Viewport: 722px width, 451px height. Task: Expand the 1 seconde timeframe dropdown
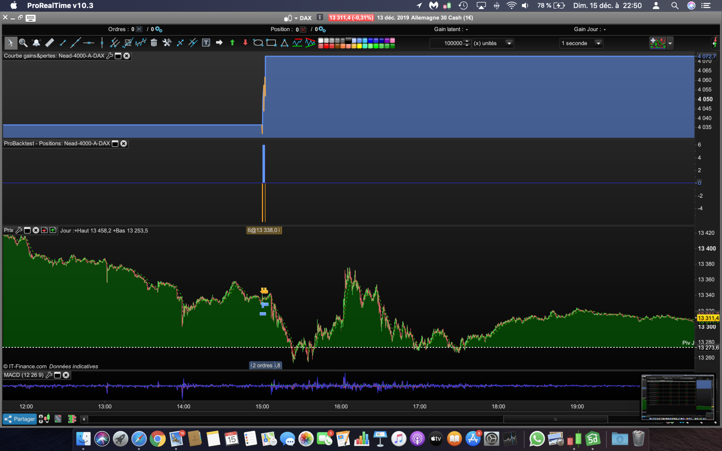(x=598, y=43)
